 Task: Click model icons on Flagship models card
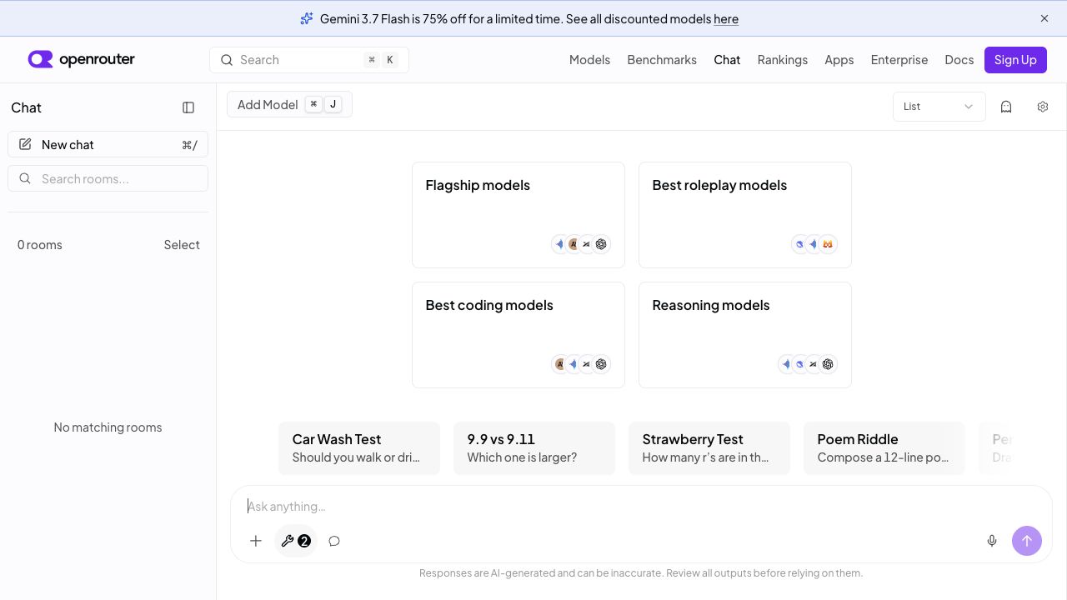[x=581, y=244]
